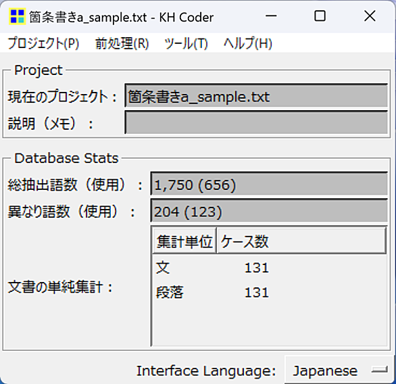Screen dimensions: 396x384
Task: Click empty area below table rows
Action: [270, 325]
